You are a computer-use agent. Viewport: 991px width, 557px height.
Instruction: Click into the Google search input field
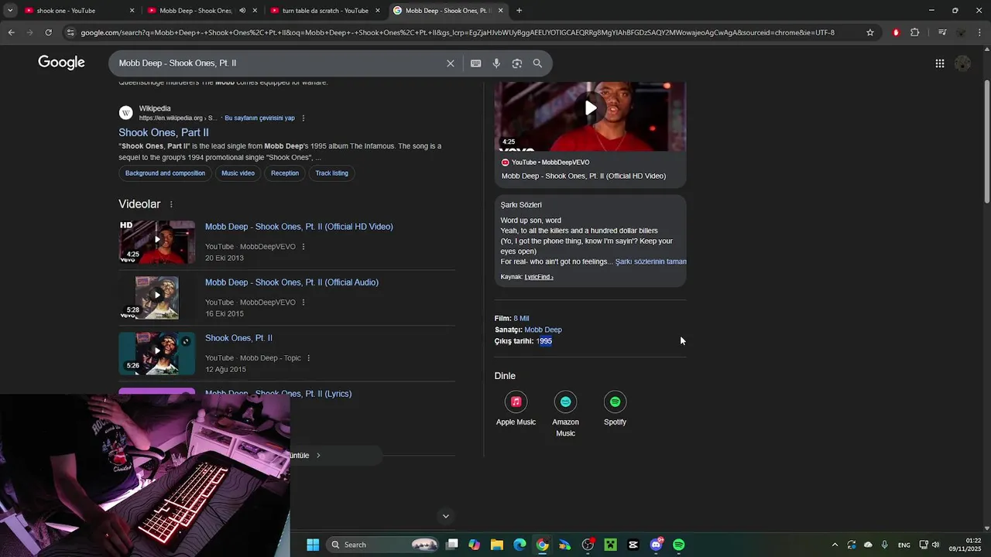point(279,63)
